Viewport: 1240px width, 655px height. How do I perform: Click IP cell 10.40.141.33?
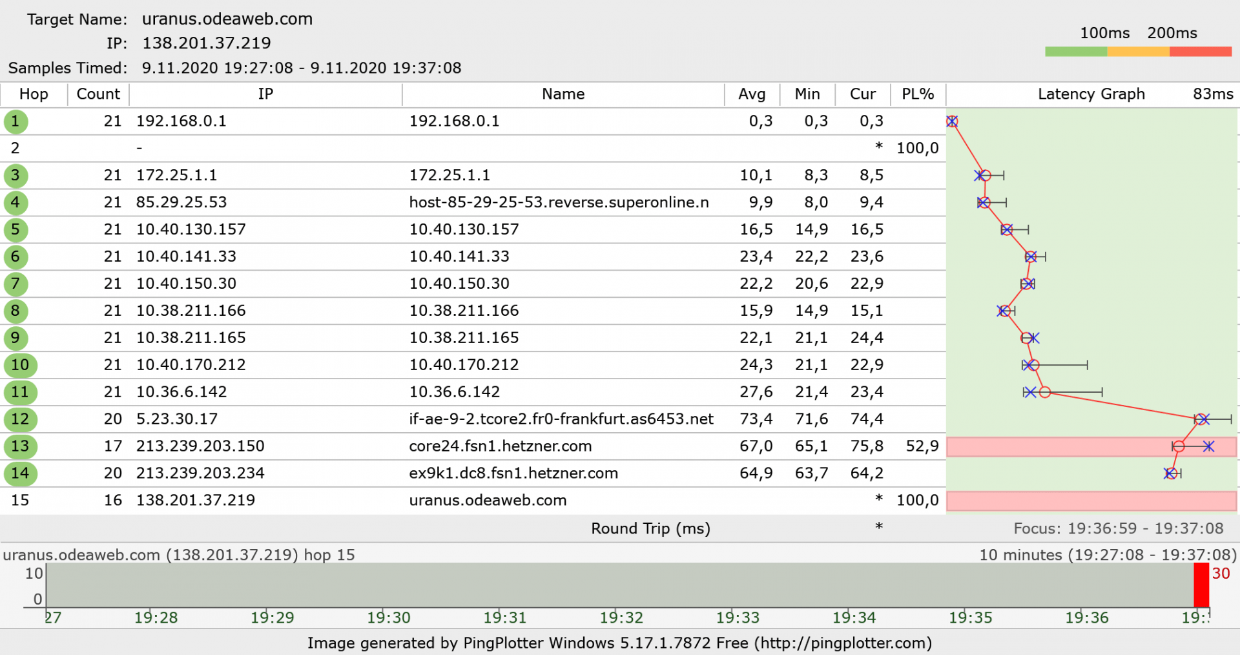pos(186,257)
